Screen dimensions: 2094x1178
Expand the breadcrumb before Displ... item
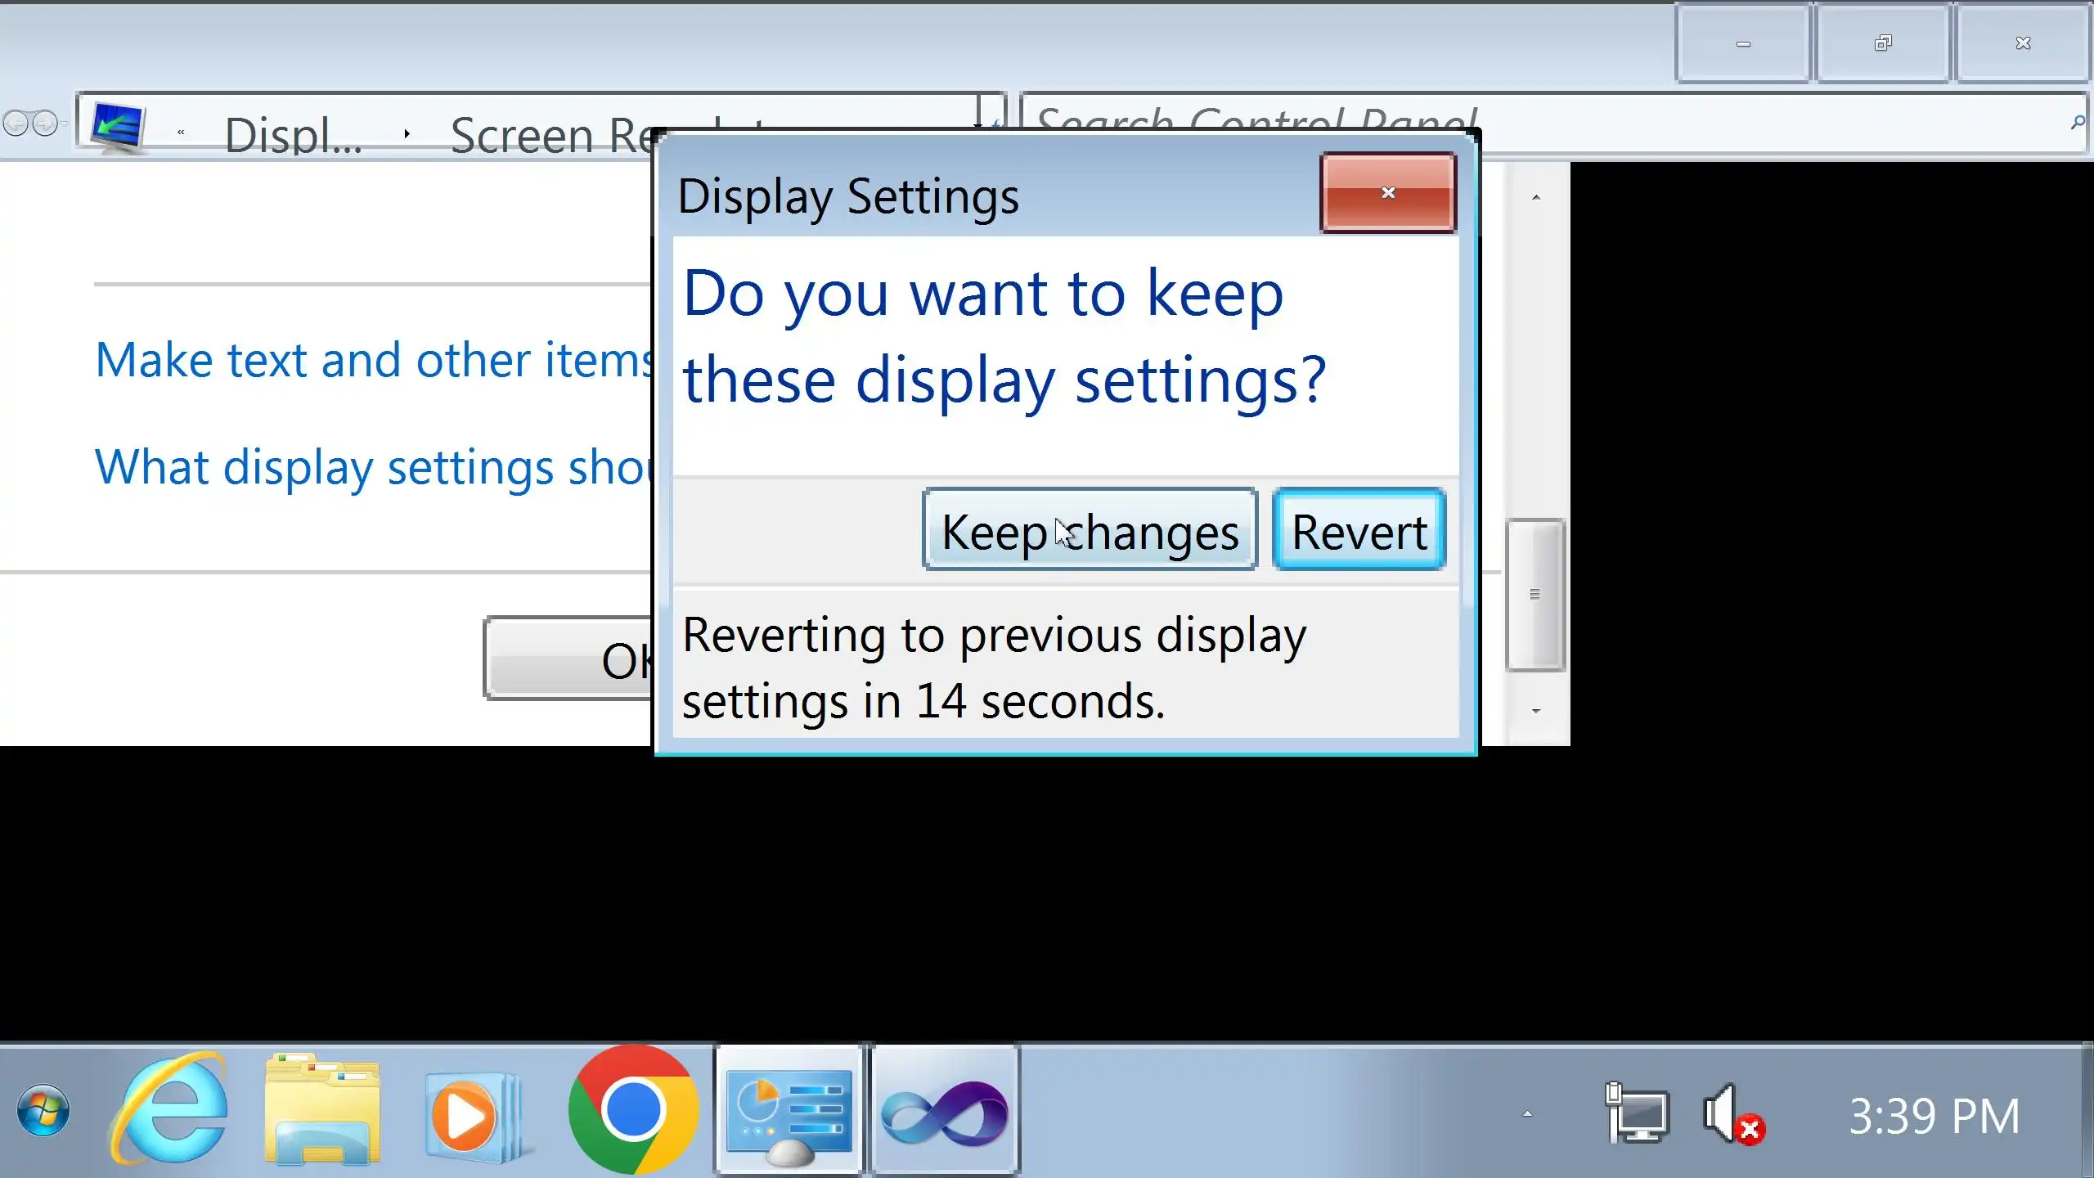point(181,133)
